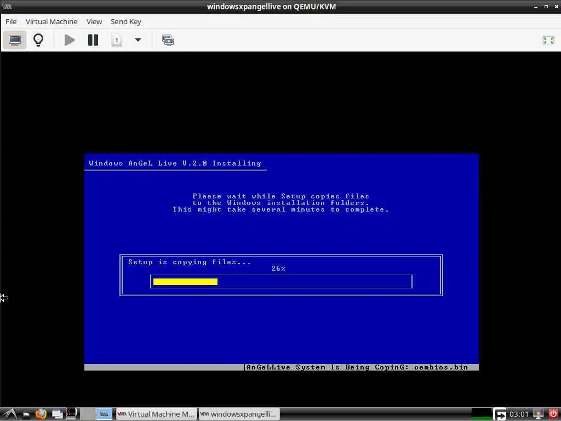Screen dimensions: 561x421
Task: Show the graphical console view
Action: click(15, 39)
